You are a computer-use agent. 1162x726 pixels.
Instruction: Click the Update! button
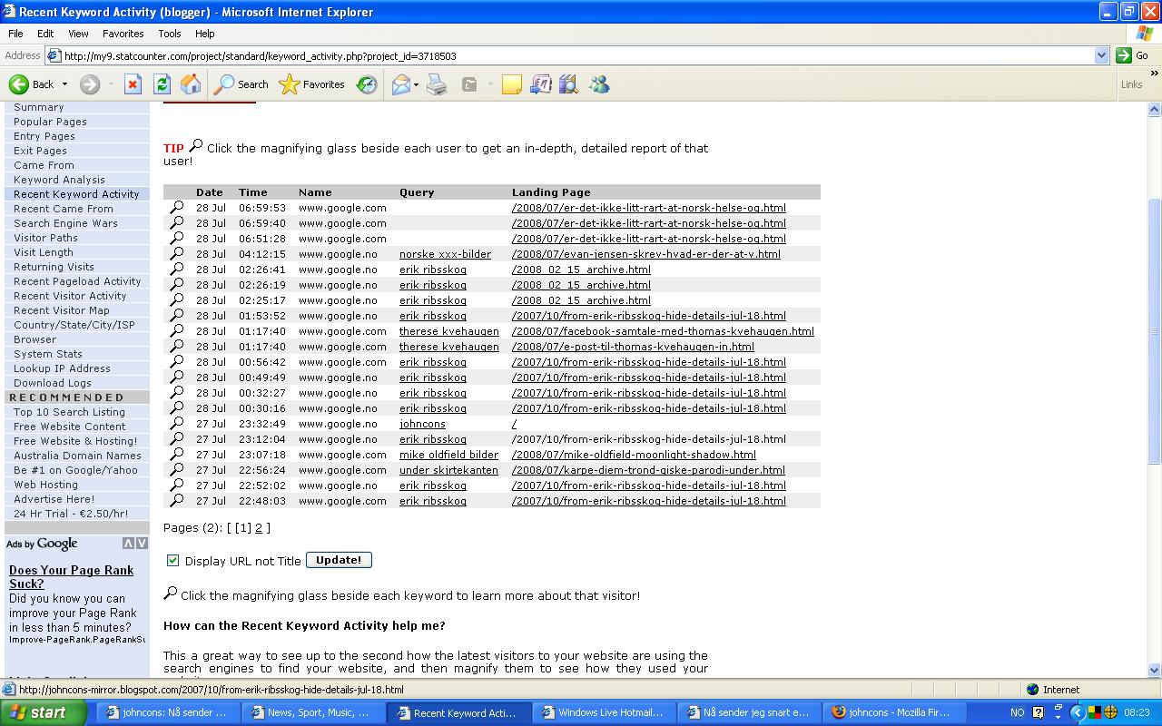[x=339, y=560]
